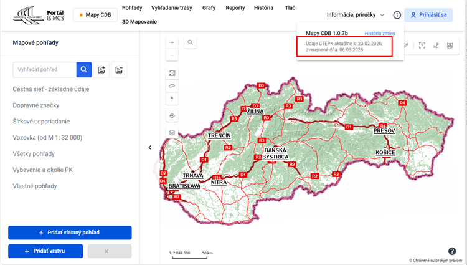The image size is (467, 265).
Task: Click the info circle icon in header
Action: (397, 15)
